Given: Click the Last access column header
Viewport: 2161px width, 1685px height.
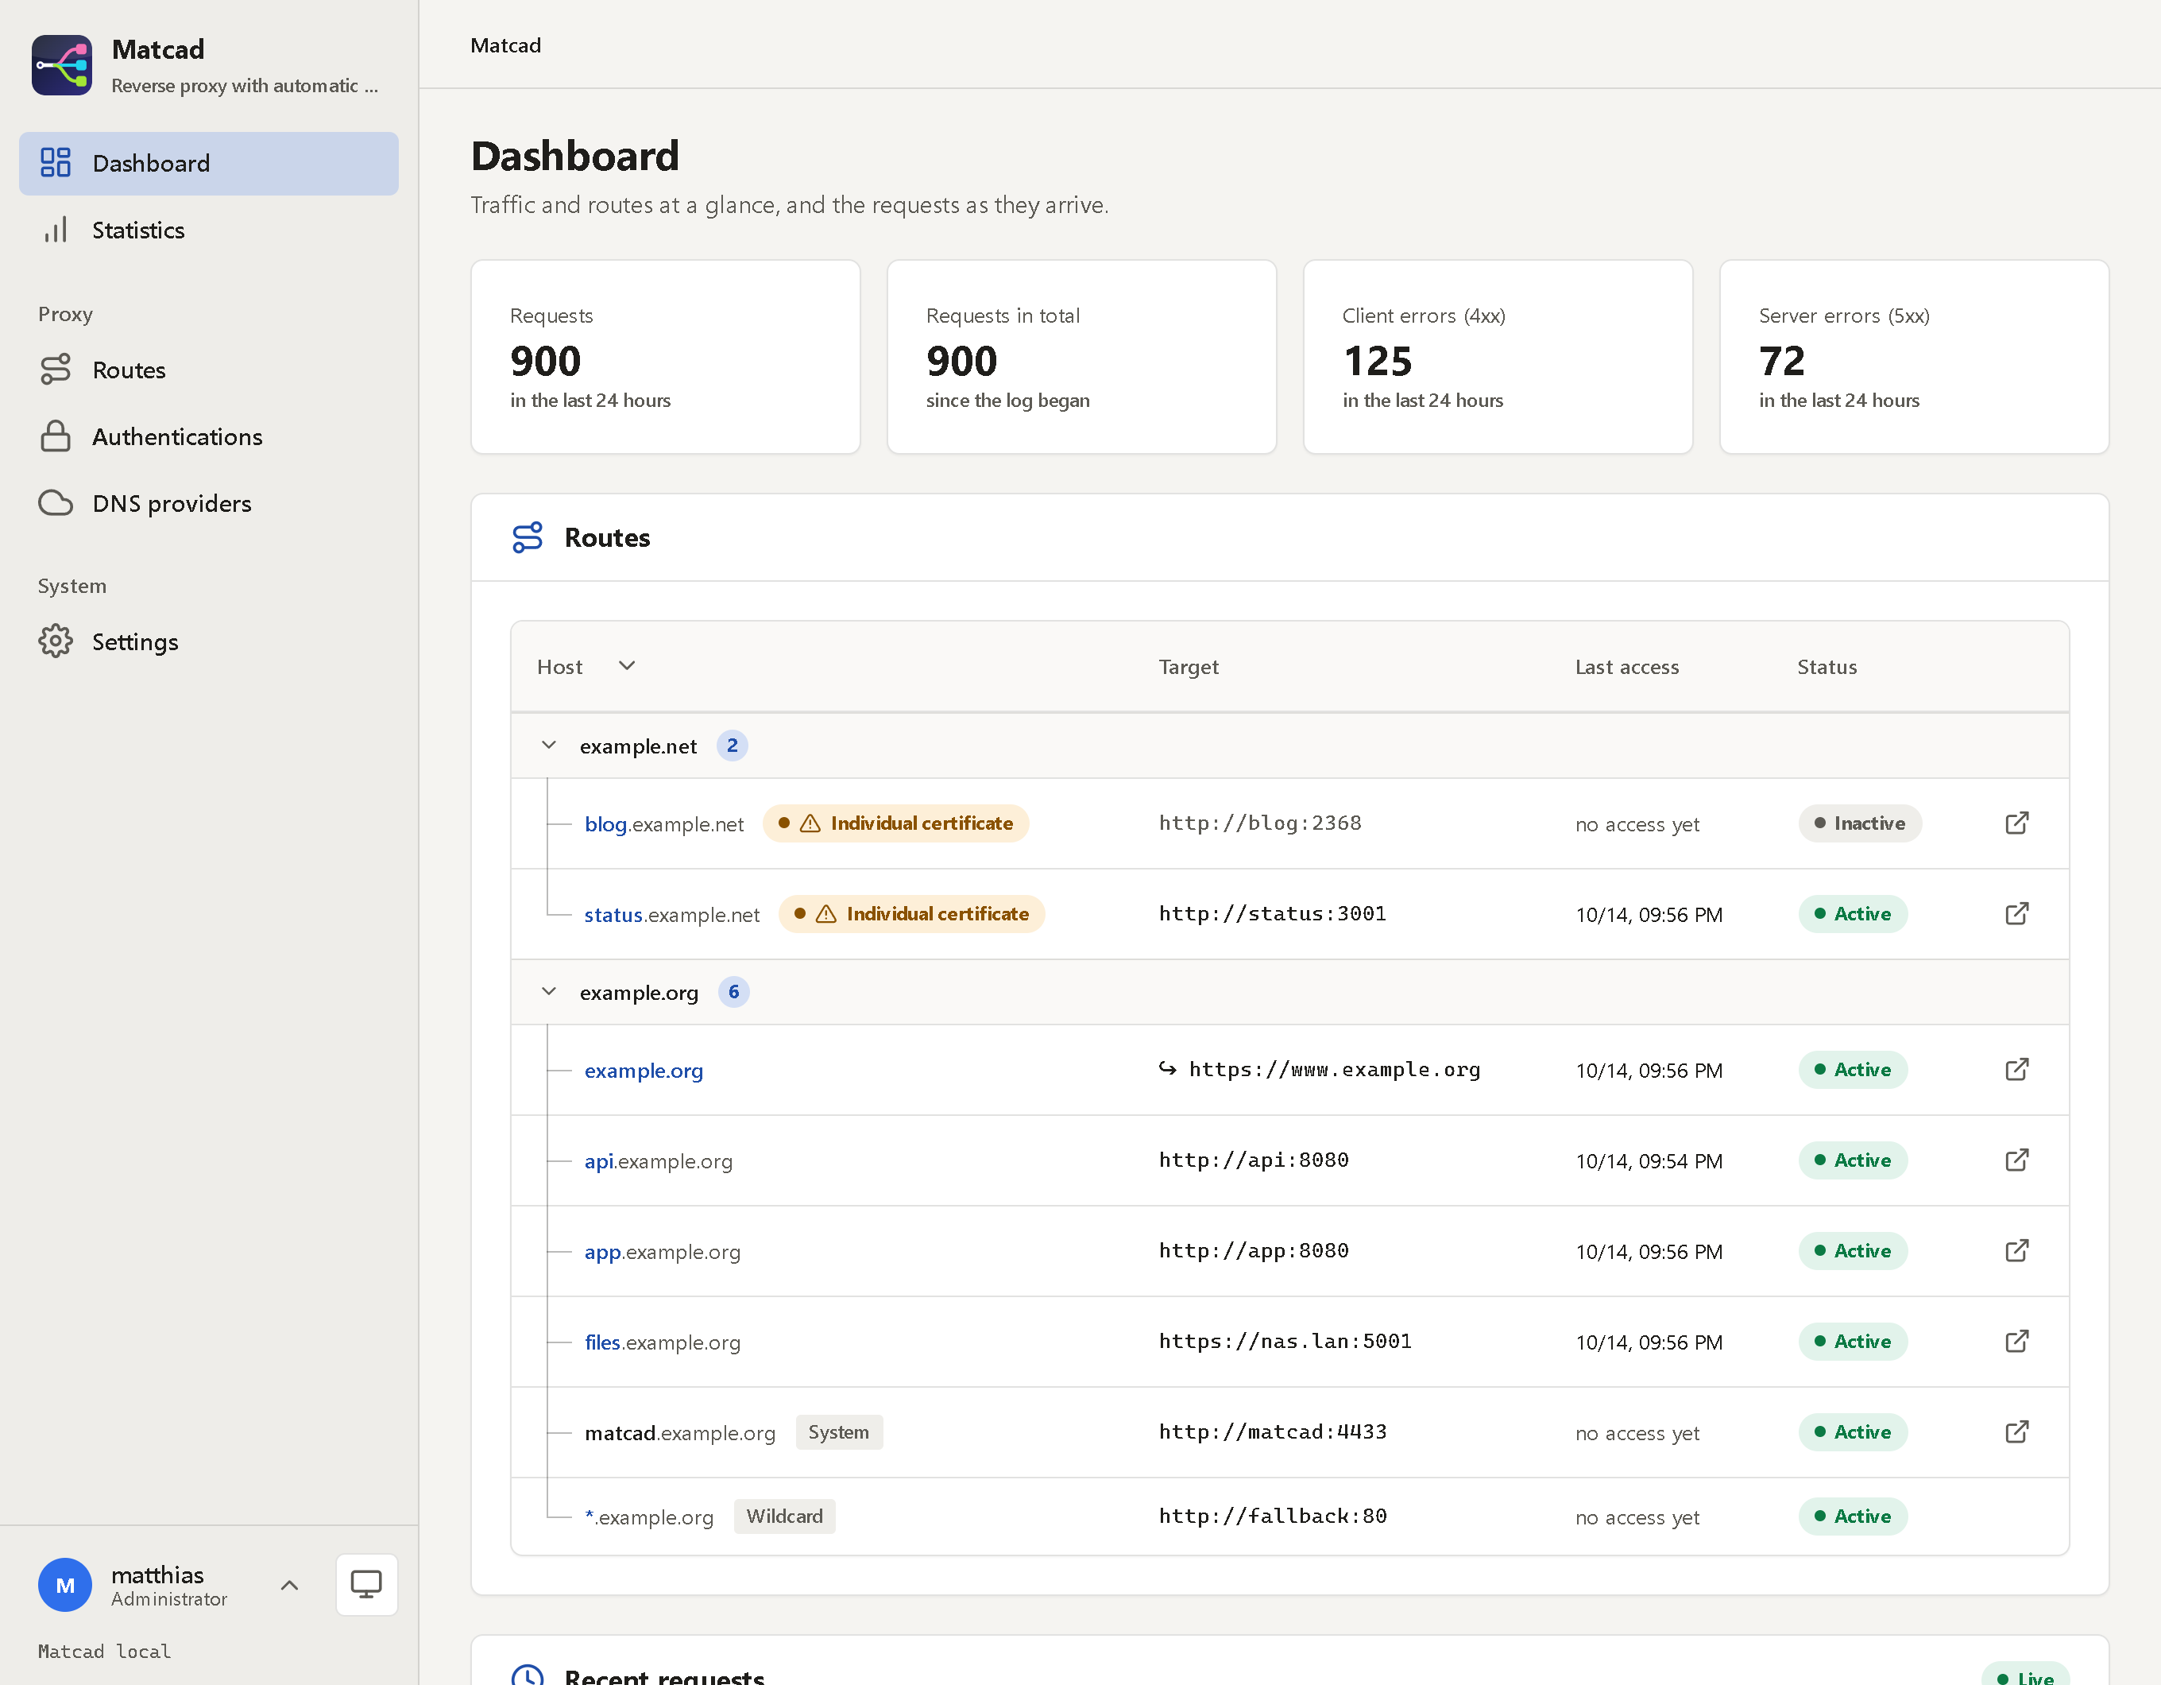Looking at the screenshot, I should (x=1626, y=666).
